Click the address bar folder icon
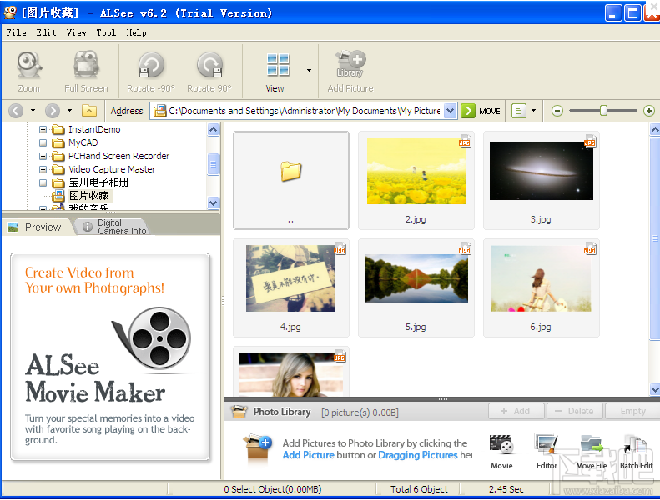 click(159, 111)
